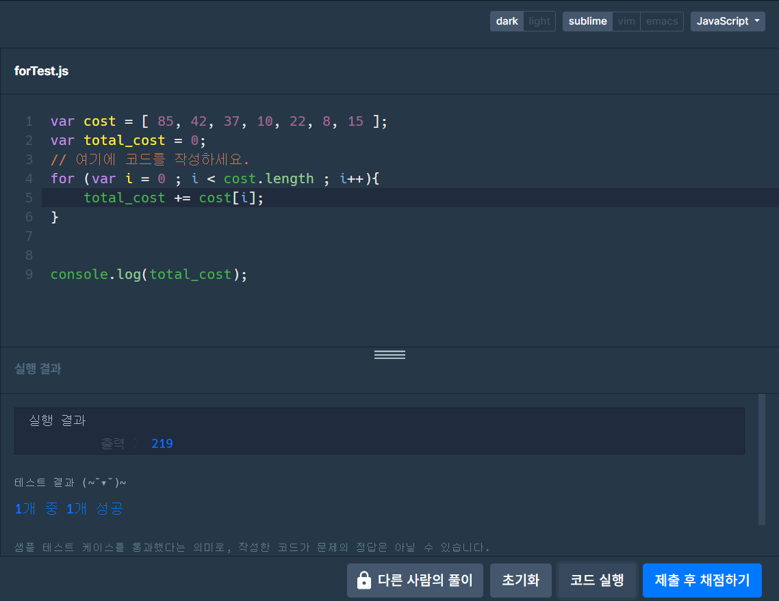
Task: Submit with 제출 후 채점하기 button
Action: point(702,580)
